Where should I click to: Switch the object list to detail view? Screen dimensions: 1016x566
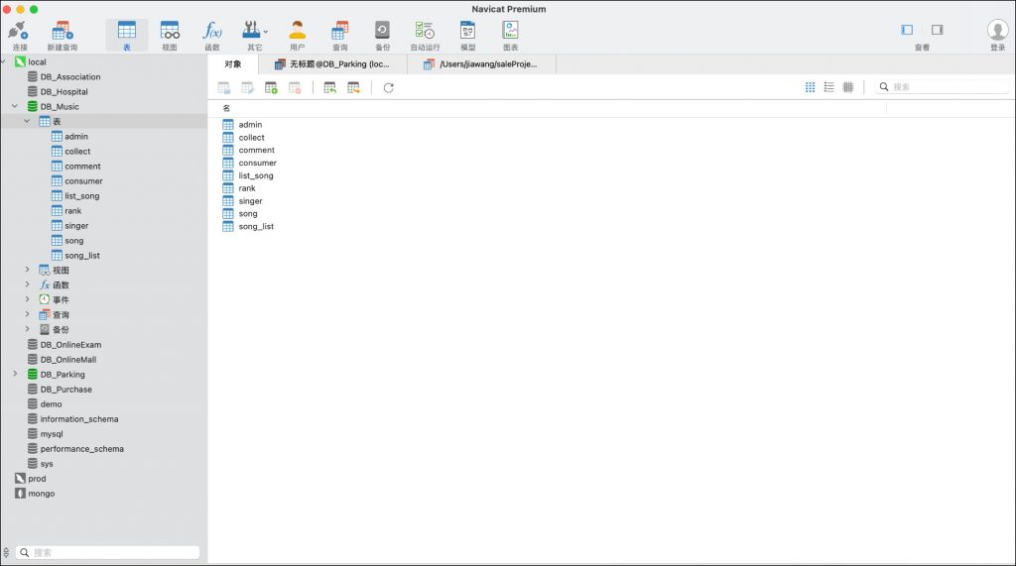(847, 87)
